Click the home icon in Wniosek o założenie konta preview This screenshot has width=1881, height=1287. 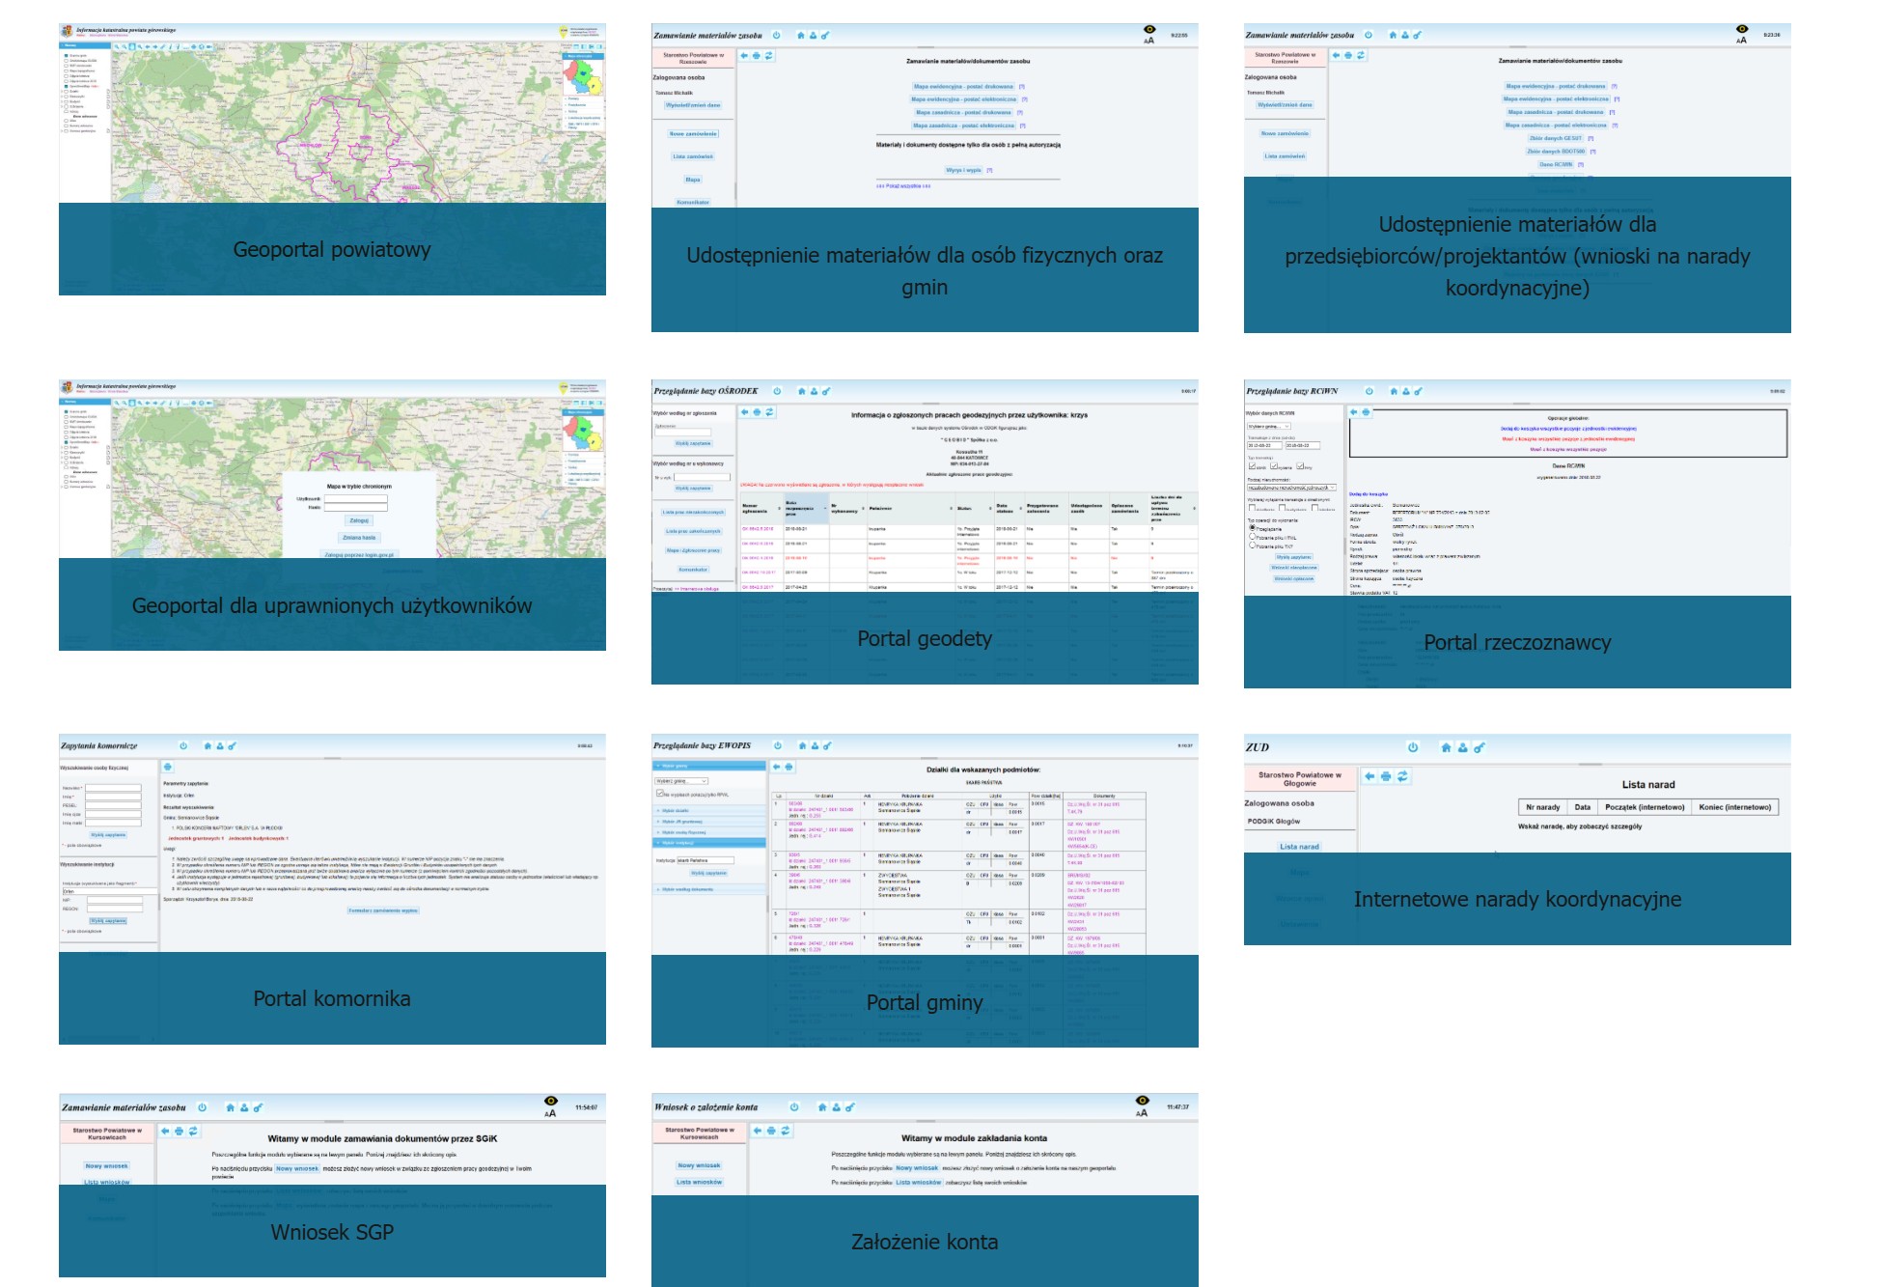click(x=822, y=1107)
